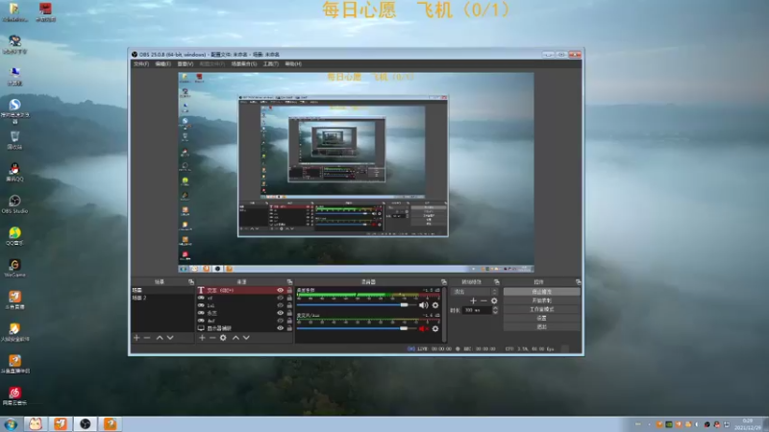
Task: Open the View (V) menu
Action: (x=186, y=64)
